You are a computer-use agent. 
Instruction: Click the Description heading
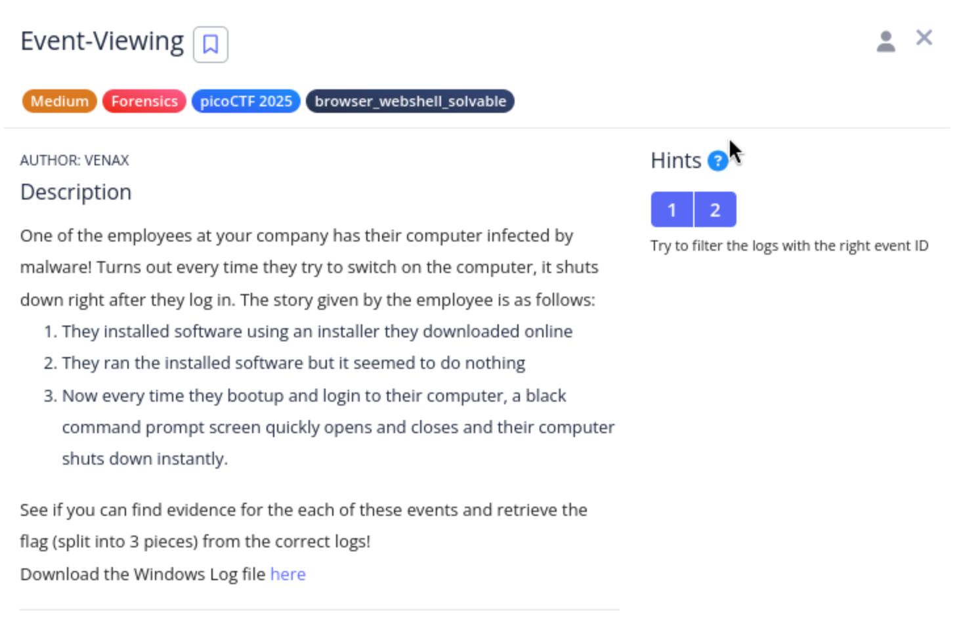coord(76,192)
